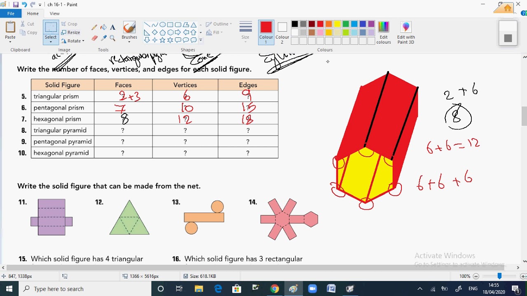Activate Colour 1 selector

pos(266,32)
